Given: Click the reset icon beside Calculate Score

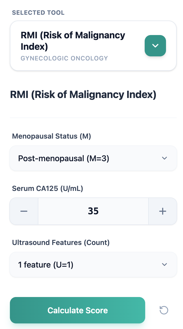Looking at the screenshot, I should click(x=163, y=310).
